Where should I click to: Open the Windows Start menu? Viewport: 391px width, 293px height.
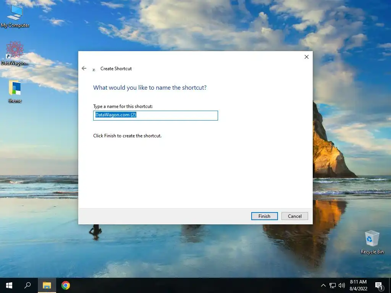click(x=9, y=285)
